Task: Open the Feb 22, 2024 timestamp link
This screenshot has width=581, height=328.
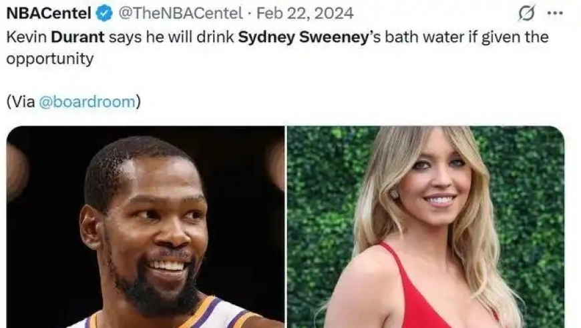Action: coord(305,13)
